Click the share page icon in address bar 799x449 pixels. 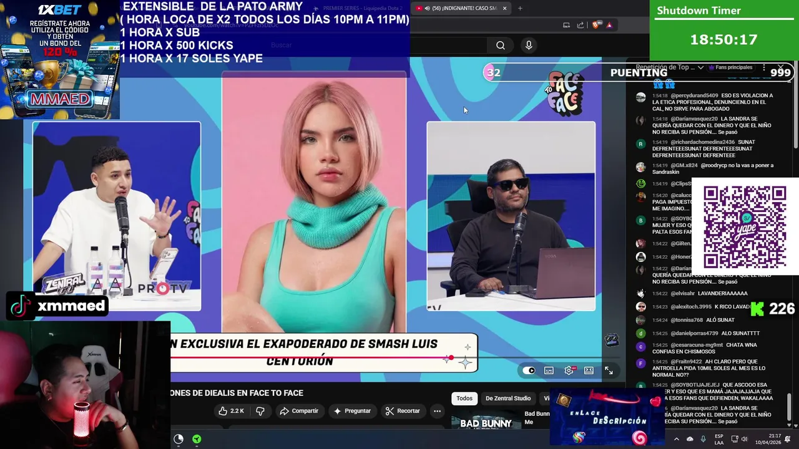[581, 25]
